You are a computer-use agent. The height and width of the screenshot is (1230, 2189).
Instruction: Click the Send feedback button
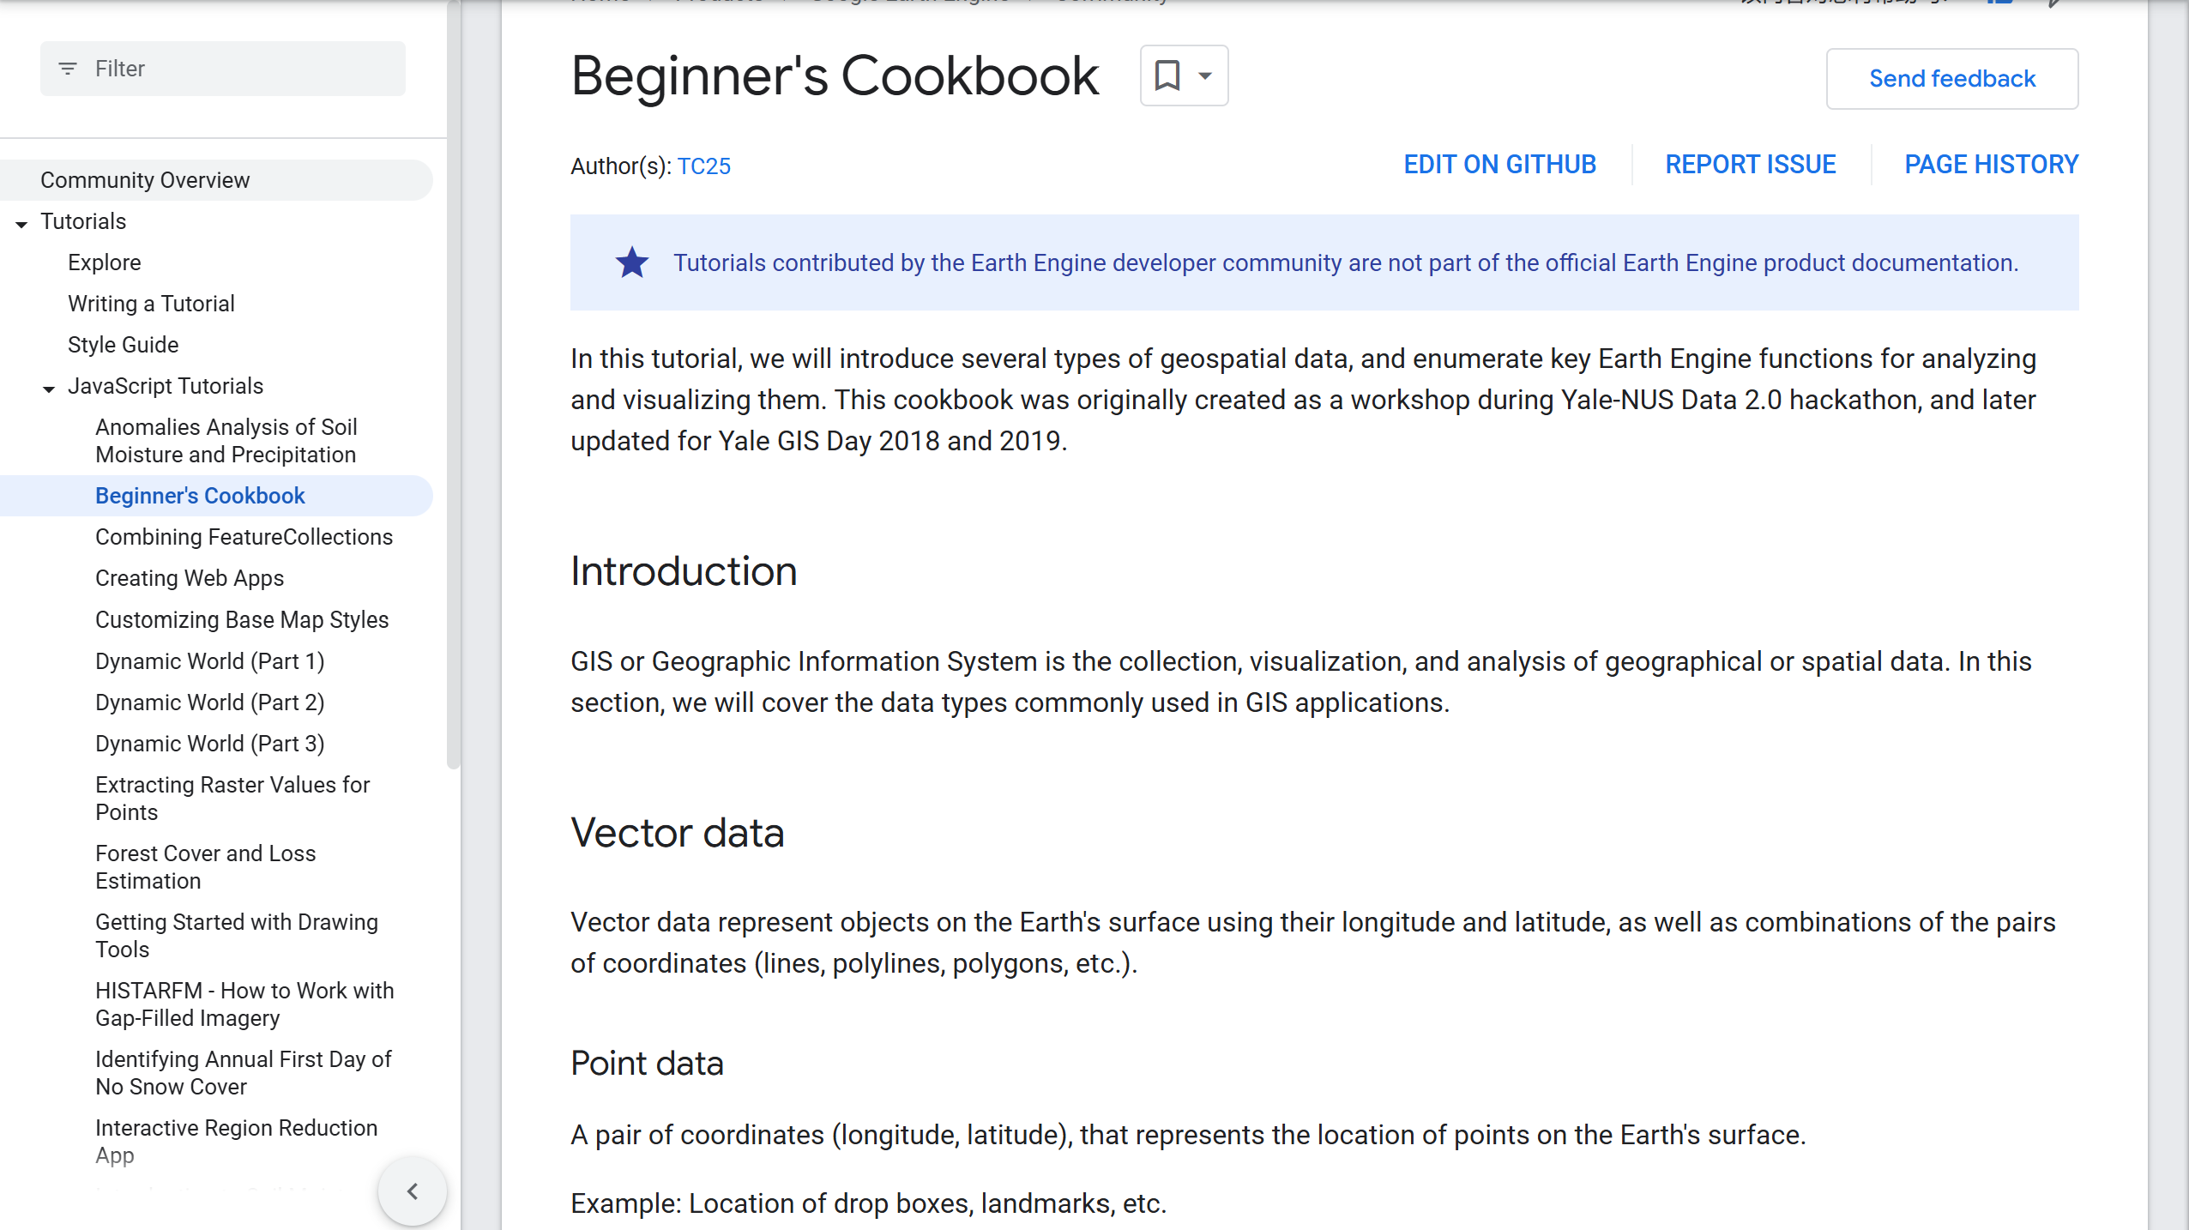point(1951,79)
